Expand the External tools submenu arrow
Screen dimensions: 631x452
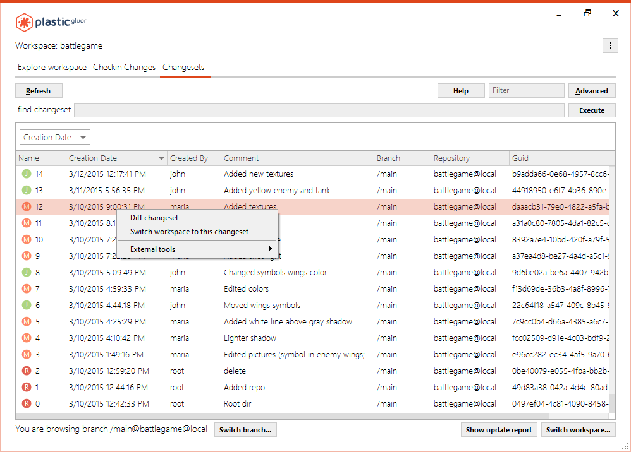(x=271, y=249)
